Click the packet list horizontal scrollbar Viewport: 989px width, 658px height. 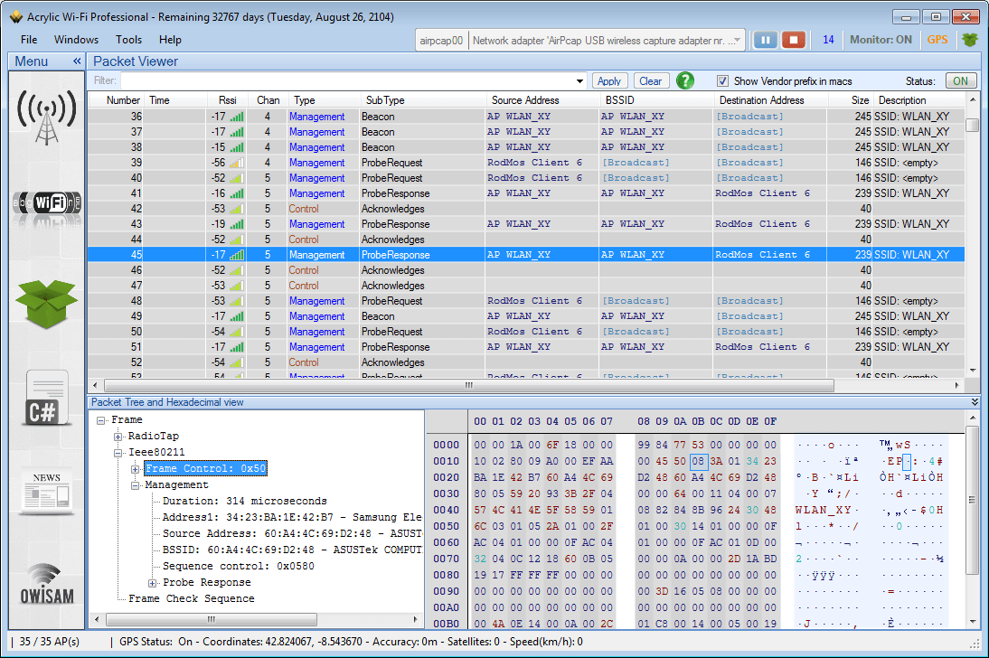(468, 385)
